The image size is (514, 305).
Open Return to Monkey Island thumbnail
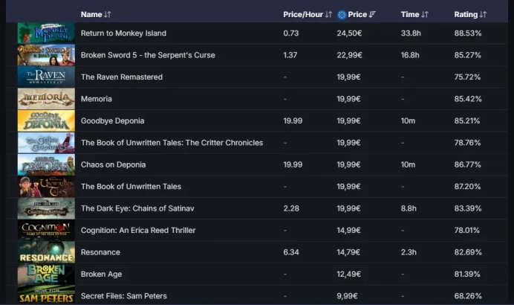coord(46,33)
